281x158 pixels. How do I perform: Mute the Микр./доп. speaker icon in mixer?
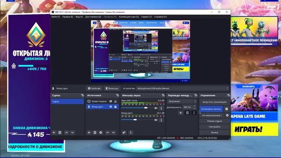coord(156,120)
